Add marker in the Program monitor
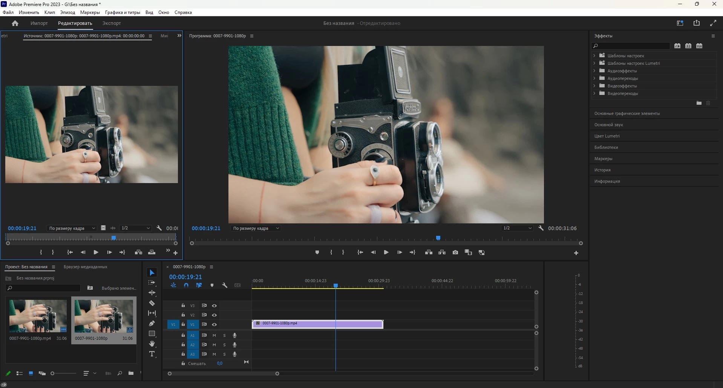 (317, 252)
